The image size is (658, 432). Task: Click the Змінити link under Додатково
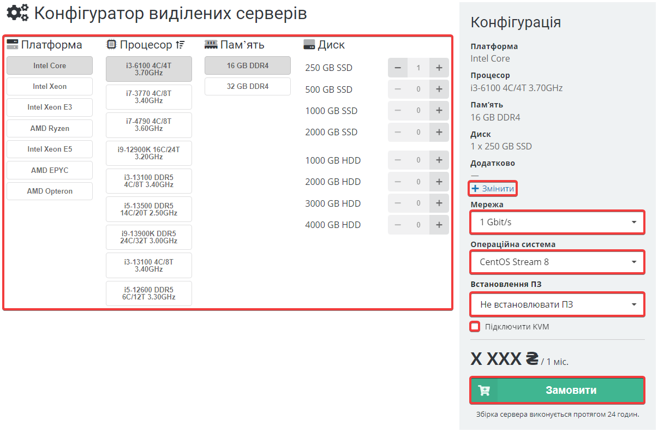tap(493, 189)
